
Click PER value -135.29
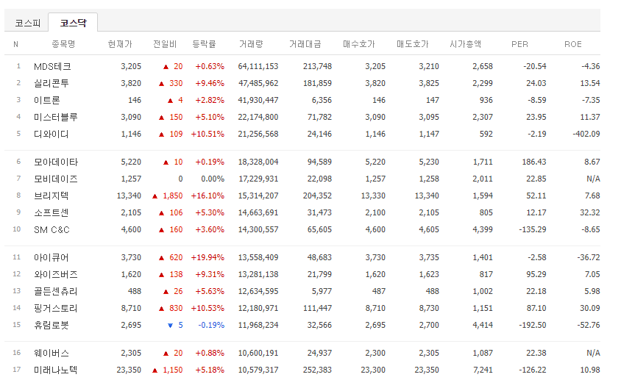point(532,229)
